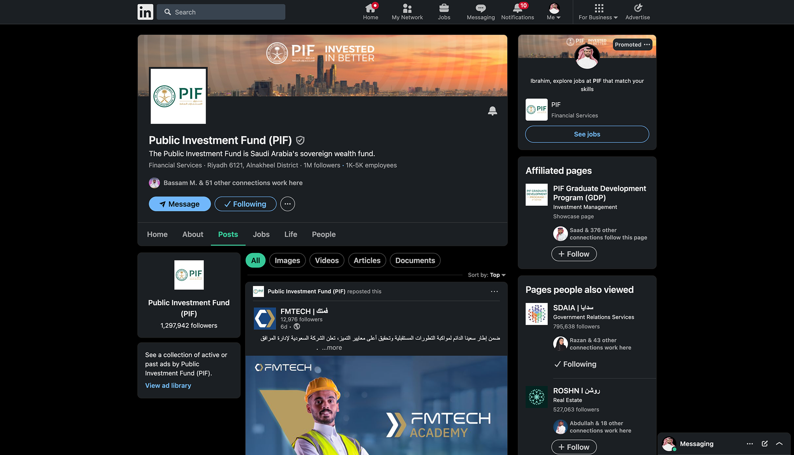Open PIF Graduate Development Program page

pyautogui.click(x=599, y=193)
